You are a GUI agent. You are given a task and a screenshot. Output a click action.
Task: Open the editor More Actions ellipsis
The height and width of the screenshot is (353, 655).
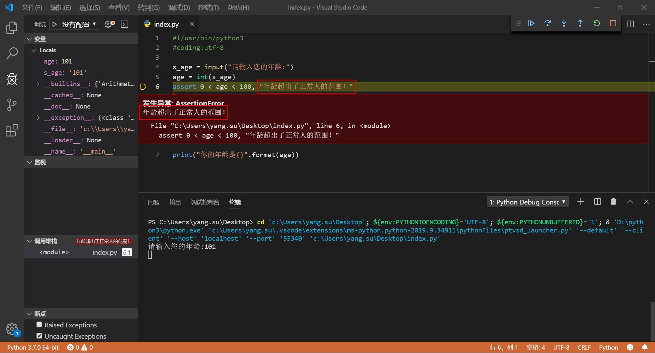pyautogui.click(x=646, y=24)
